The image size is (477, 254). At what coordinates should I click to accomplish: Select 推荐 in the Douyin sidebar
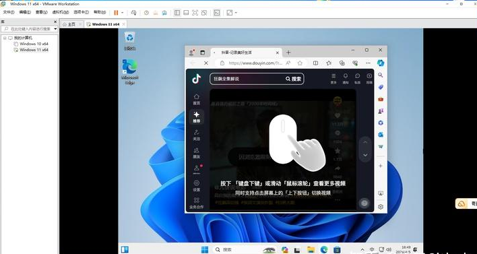(x=197, y=117)
